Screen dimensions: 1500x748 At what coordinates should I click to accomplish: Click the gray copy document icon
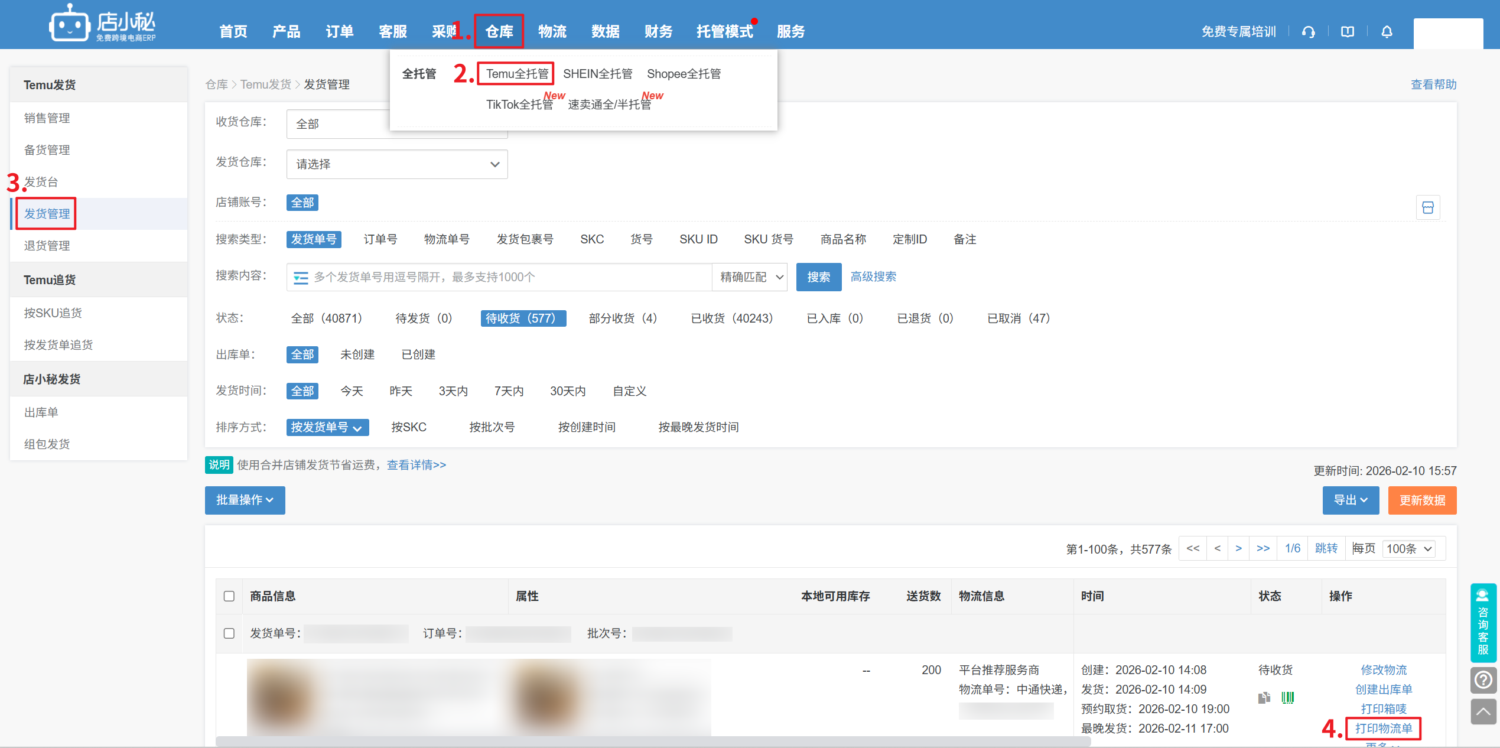pos(1264,698)
